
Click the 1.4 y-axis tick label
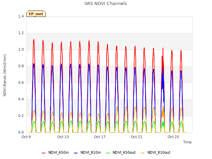pos(21,17)
